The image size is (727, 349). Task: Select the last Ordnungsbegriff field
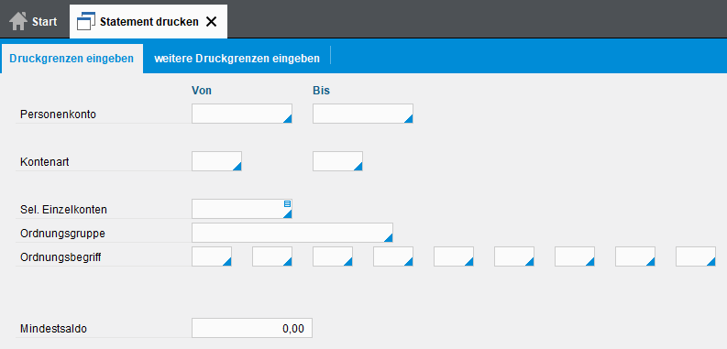click(x=696, y=256)
